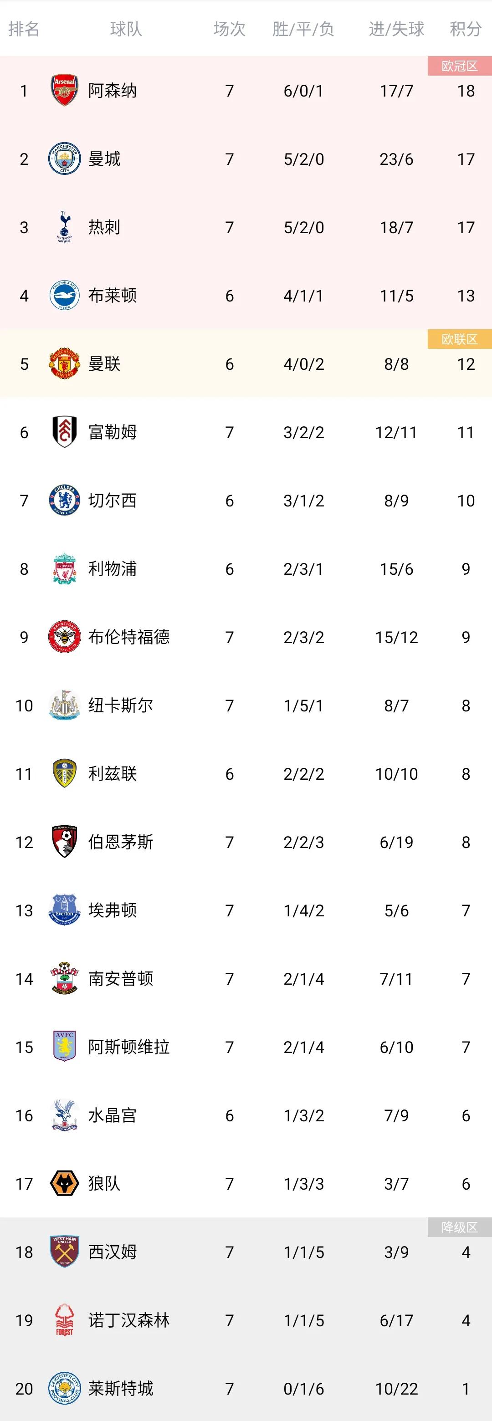This screenshot has height=1421, width=492.
Task: Click the Everton club crest
Action: [65, 910]
